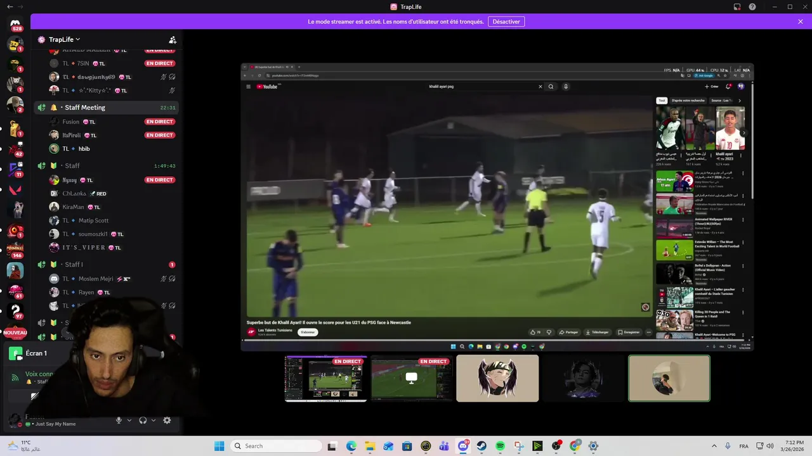Go back with the Discord back arrow

click(10, 7)
